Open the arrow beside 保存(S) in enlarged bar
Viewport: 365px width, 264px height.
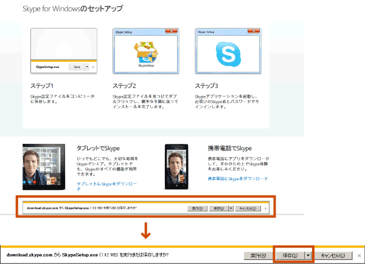point(308,256)
